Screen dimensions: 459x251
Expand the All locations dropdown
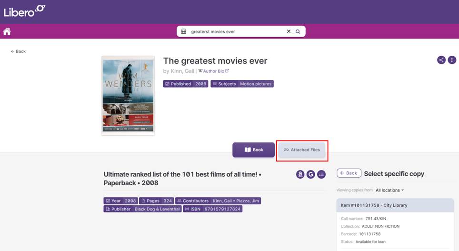click(x=389, y=190)
